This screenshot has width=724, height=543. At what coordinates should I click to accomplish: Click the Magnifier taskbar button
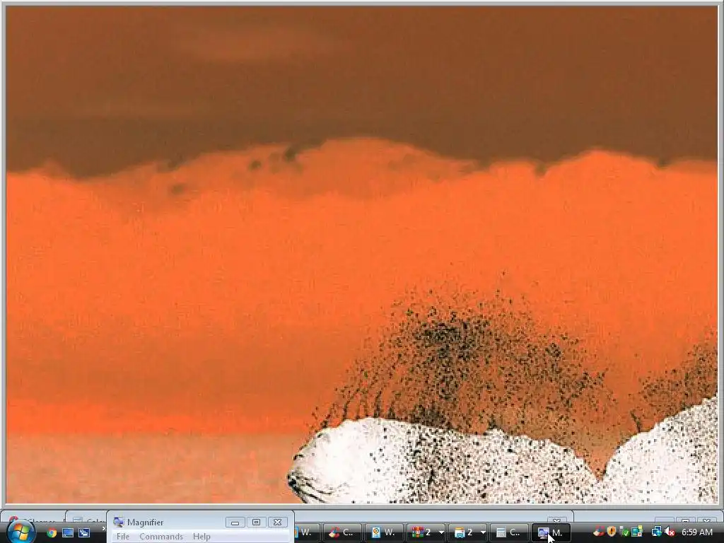pos(551,532)
